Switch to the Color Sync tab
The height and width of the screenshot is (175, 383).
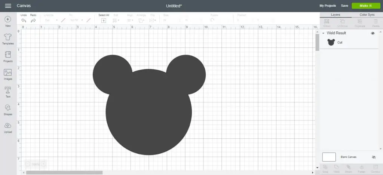point(367,15)
